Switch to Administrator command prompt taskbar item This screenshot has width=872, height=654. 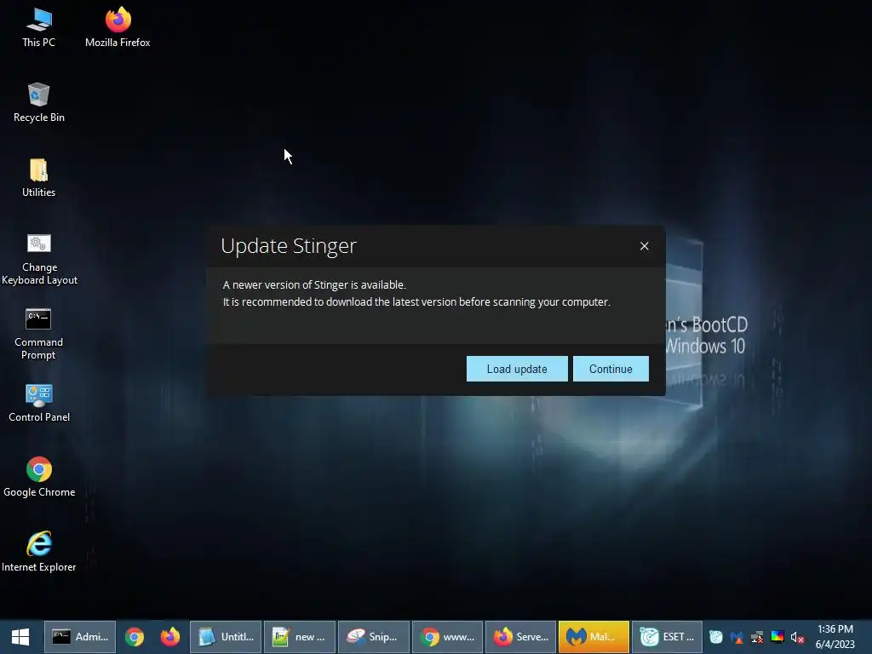[x=80, y=637]
